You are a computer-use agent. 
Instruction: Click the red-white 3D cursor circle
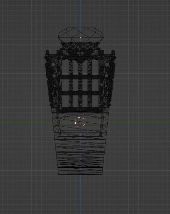click(80, 122)
